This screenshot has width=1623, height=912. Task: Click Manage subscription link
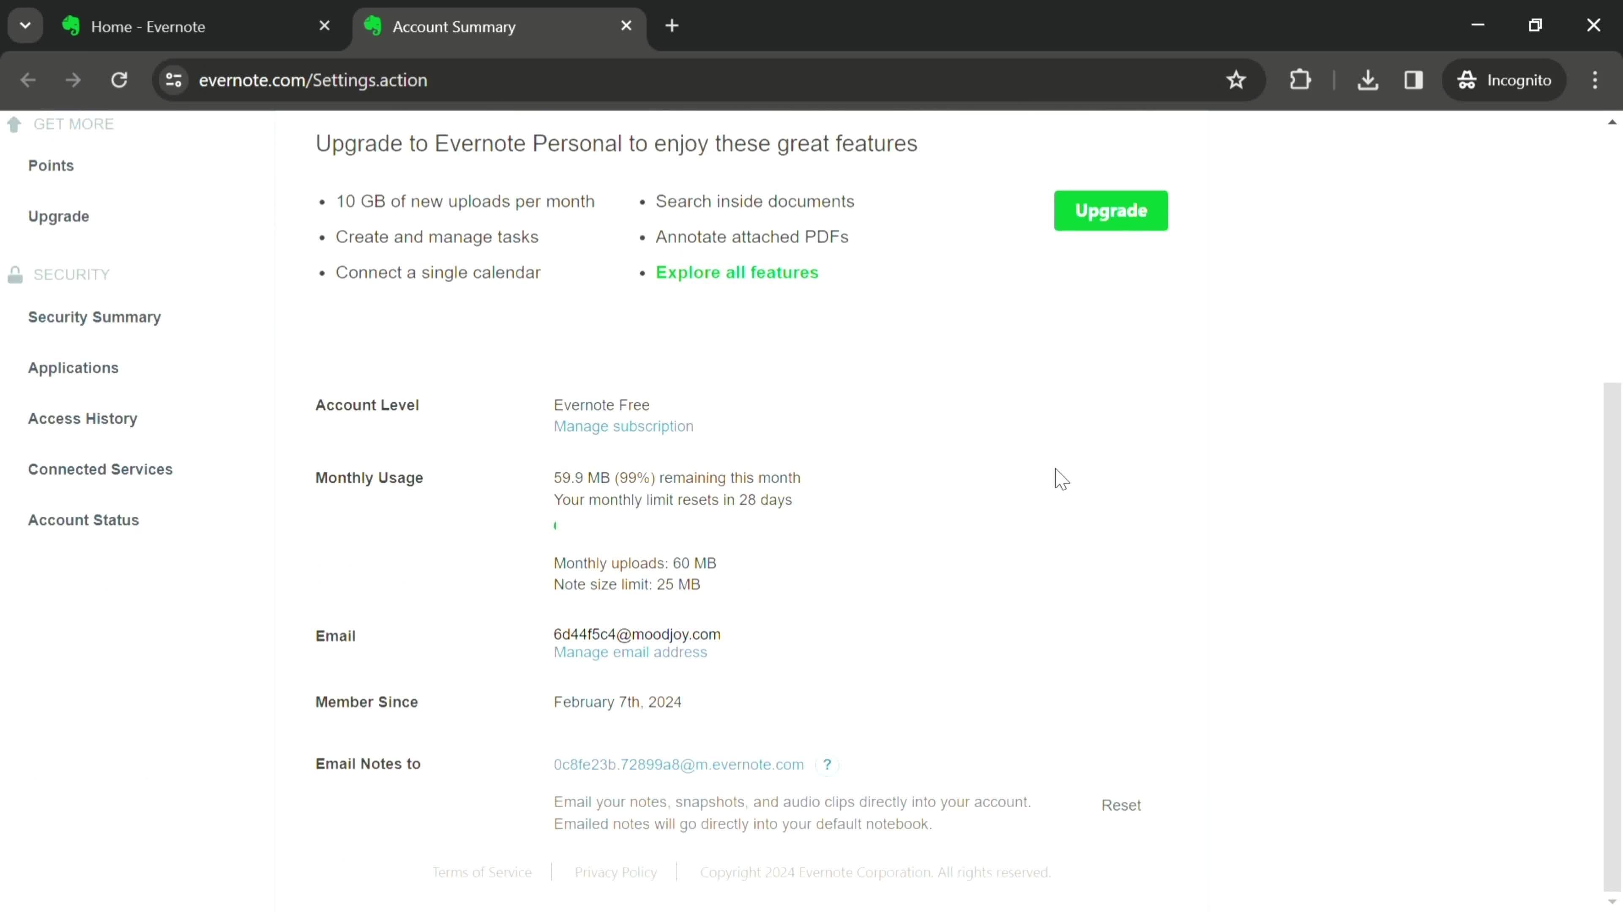[623, 425]
